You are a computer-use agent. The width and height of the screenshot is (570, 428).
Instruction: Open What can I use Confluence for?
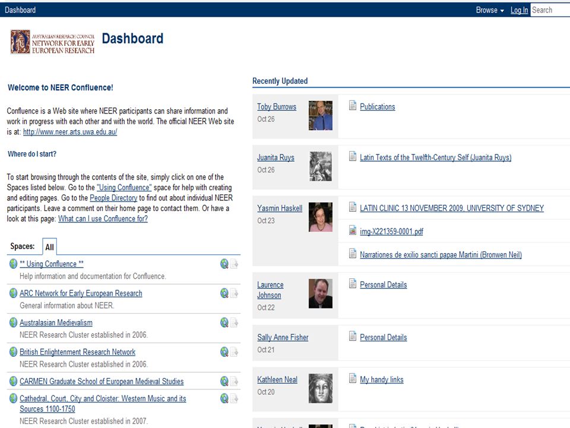click(103, 219)
